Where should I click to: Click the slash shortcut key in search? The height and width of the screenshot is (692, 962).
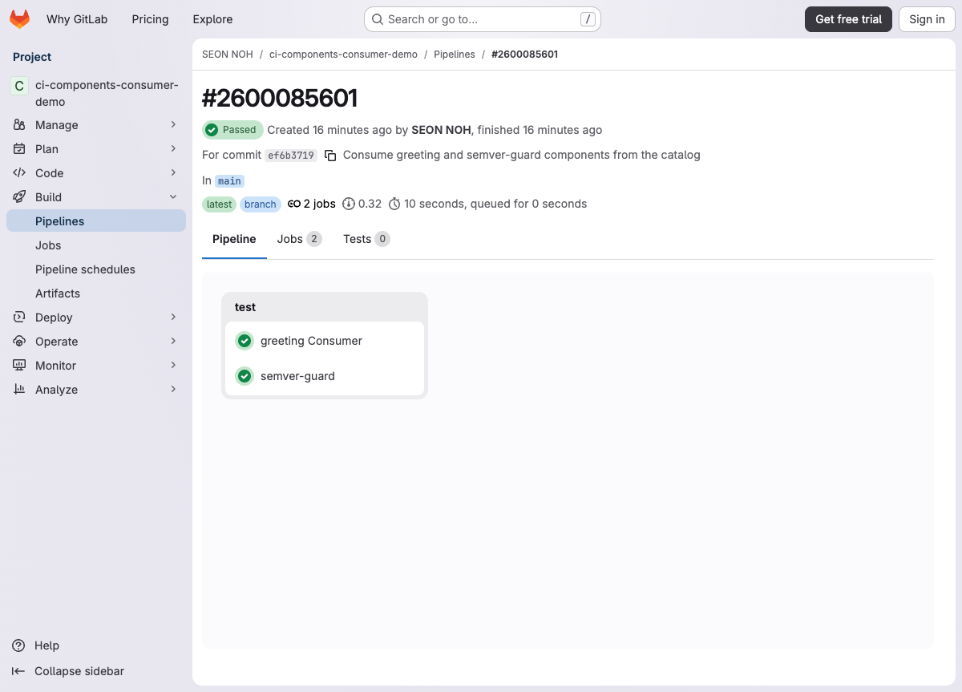[588, 19]
